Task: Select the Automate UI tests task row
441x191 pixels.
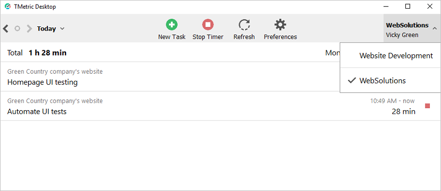Action: pos(221,106)
